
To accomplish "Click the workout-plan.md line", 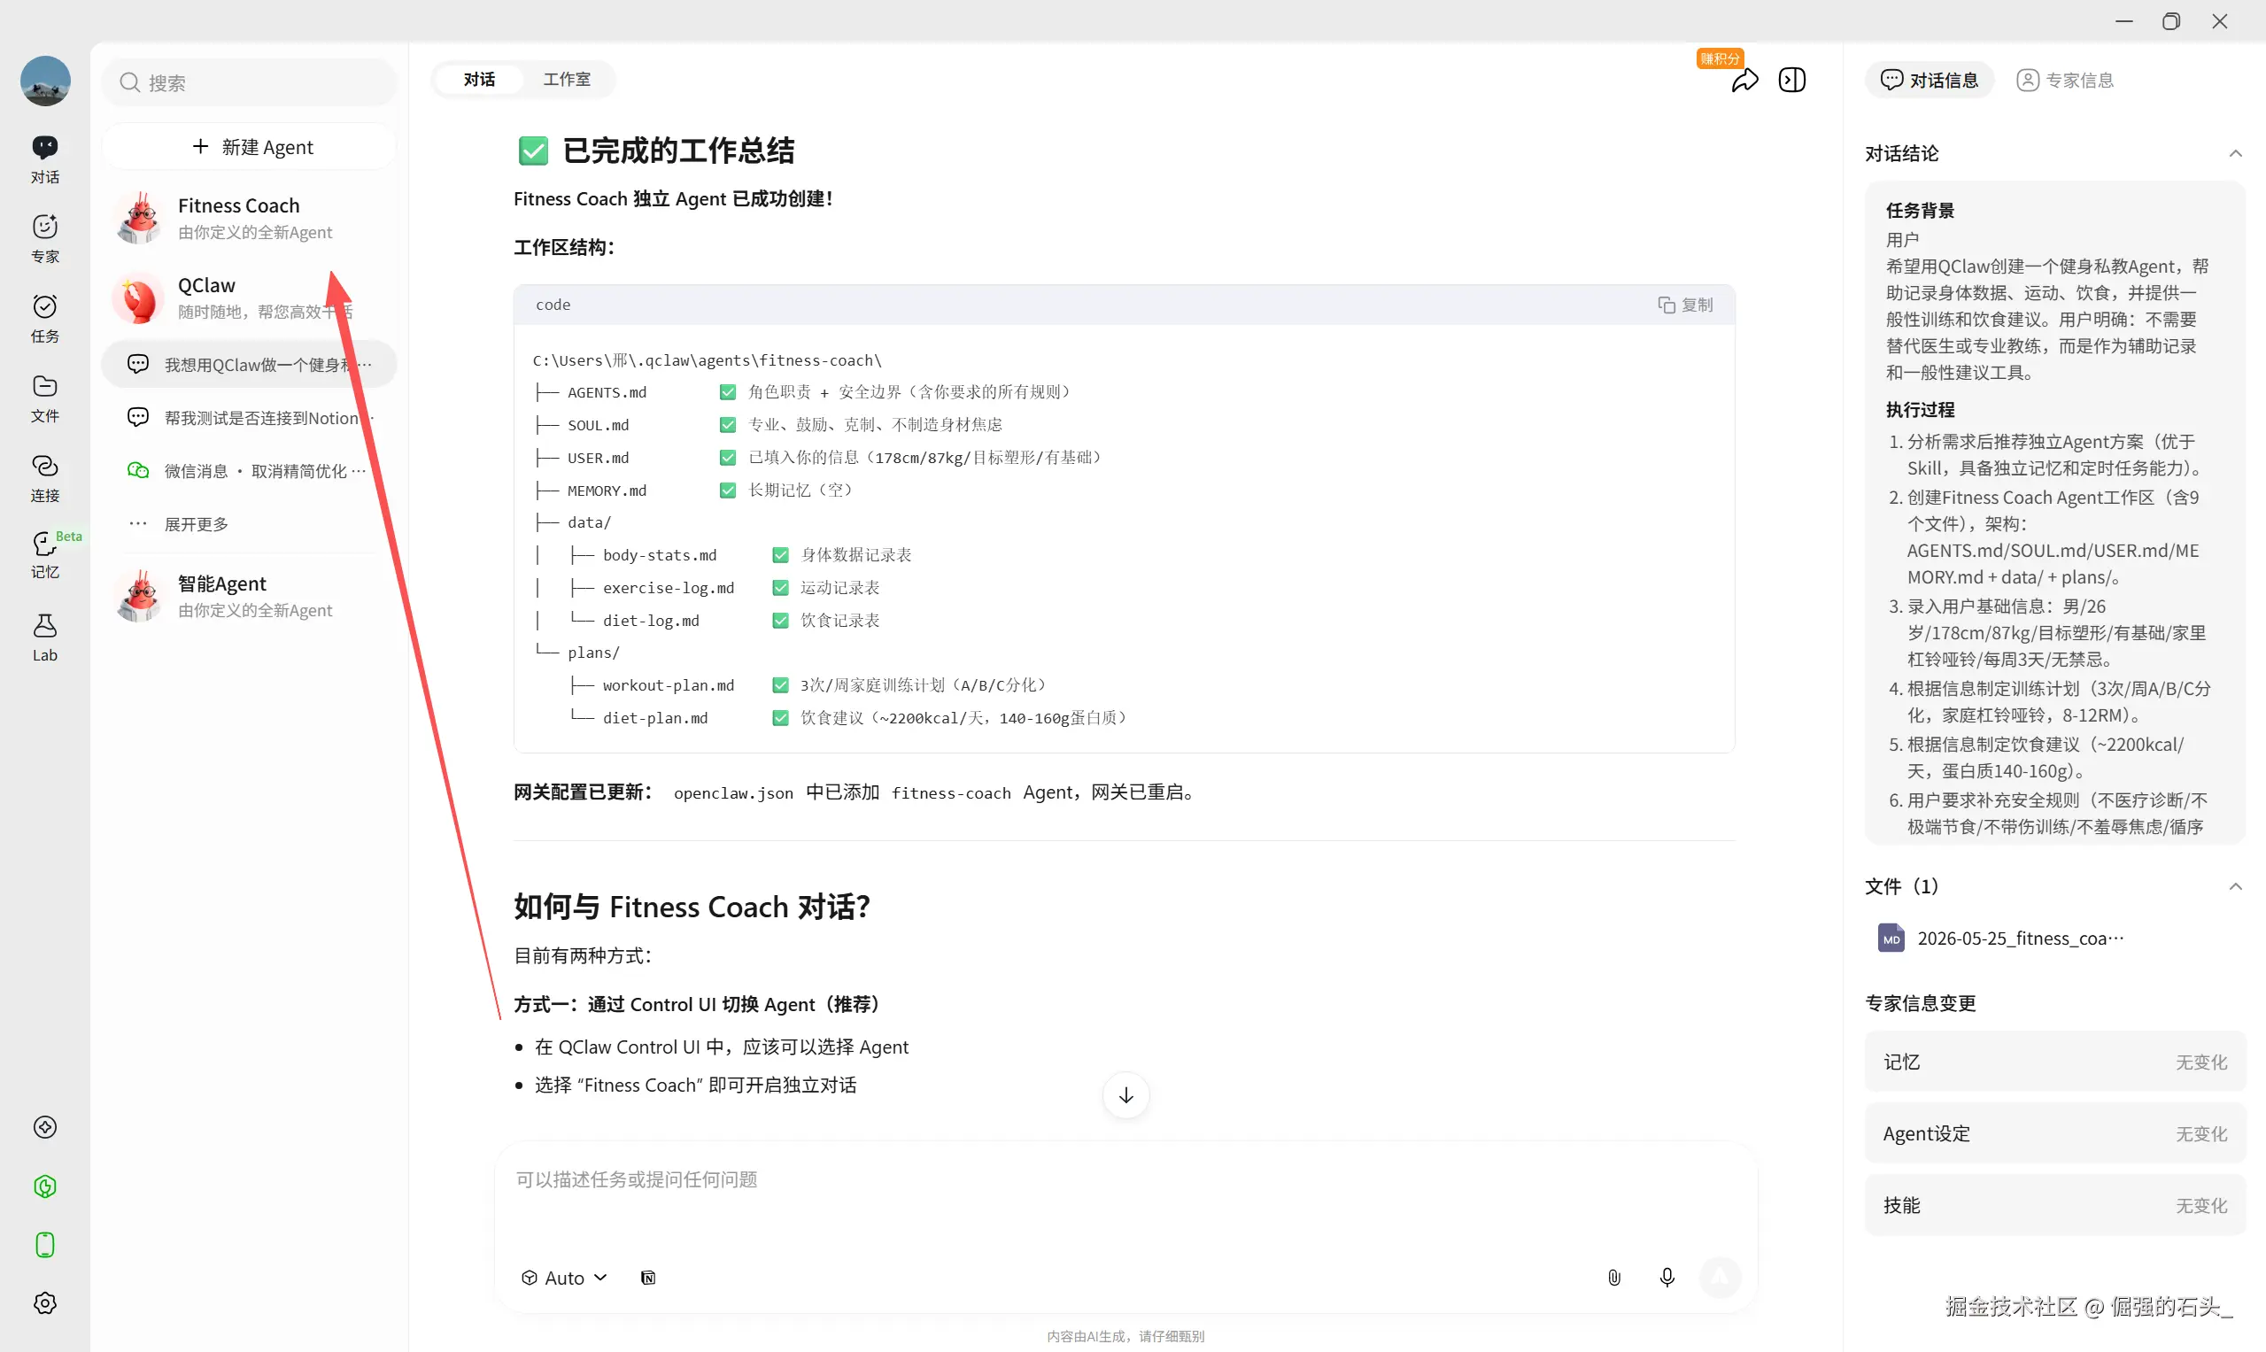I will click(x=808, y=685).
